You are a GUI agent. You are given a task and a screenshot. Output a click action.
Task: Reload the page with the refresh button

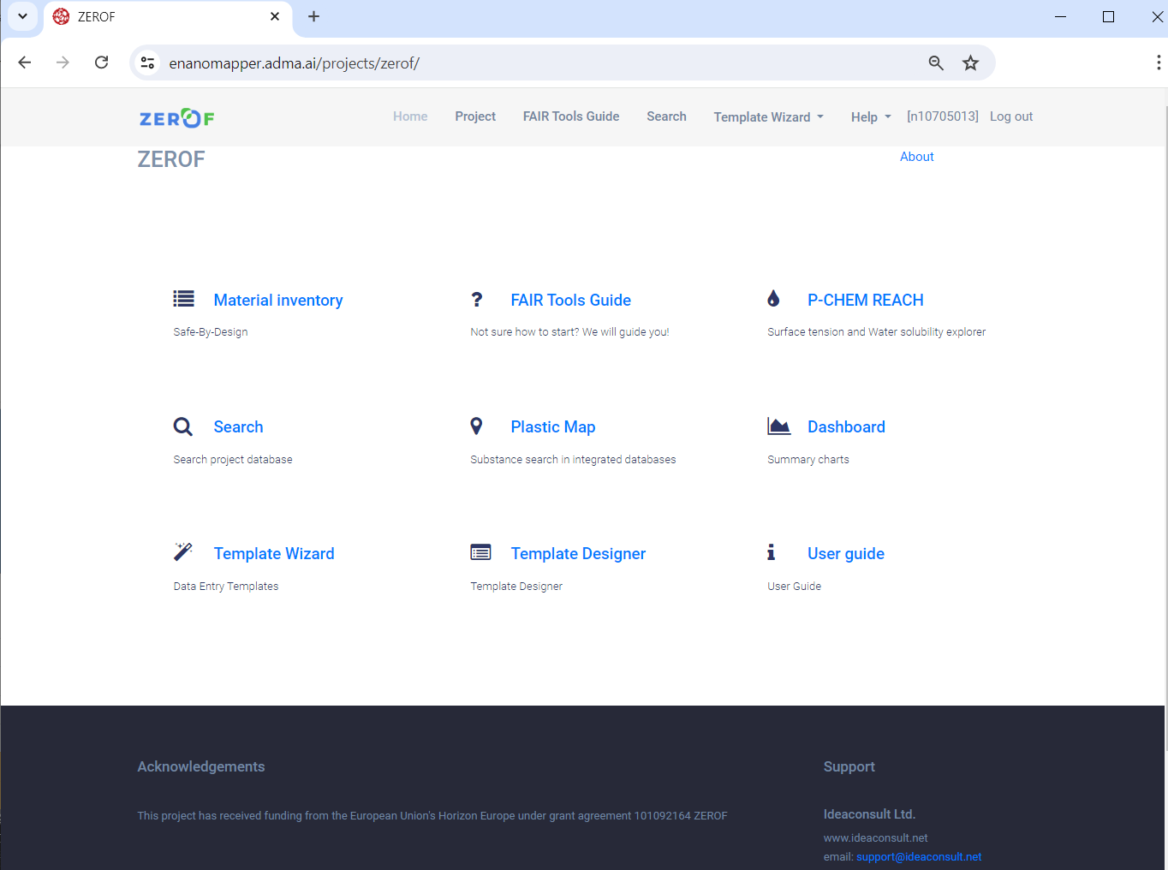tap(101, 63)
